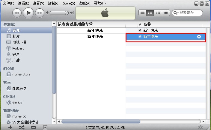211x130 pixels.
Task: Open the 控制(C) menu
Action: click(x=54, y=3)
